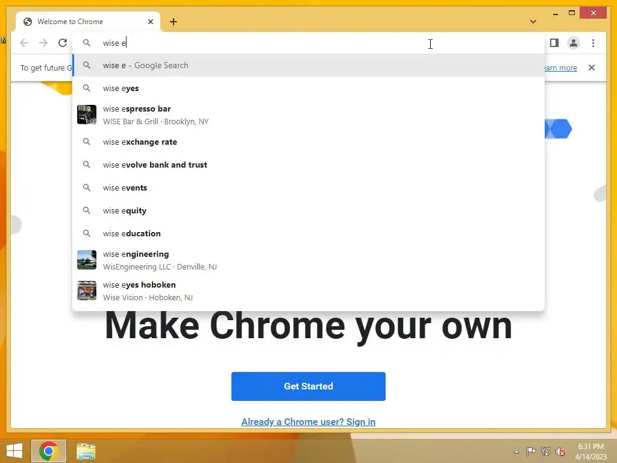The width and height of the screenshot is (617, 463).
Task: Expand the tab search chevron
Action: point(533,22)
